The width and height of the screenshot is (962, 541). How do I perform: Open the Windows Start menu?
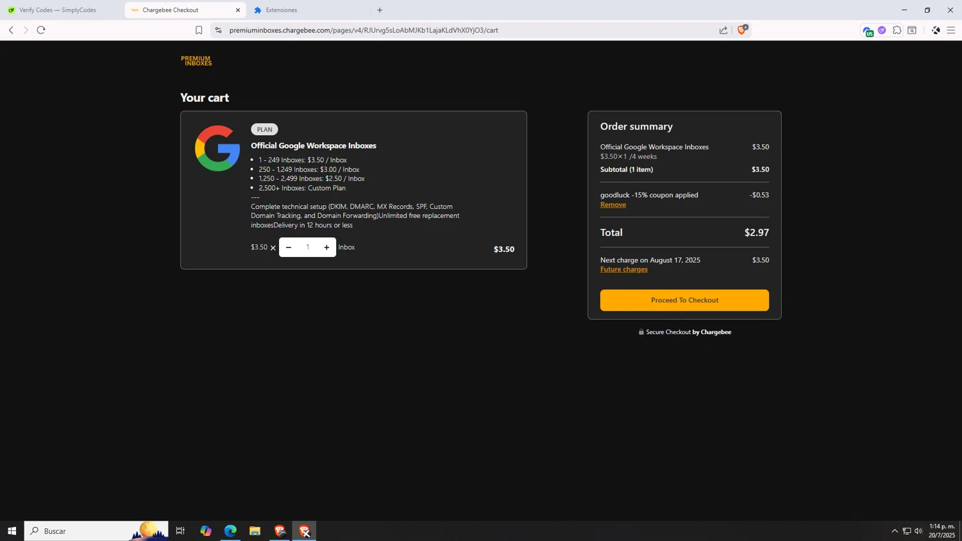point(12,531)
